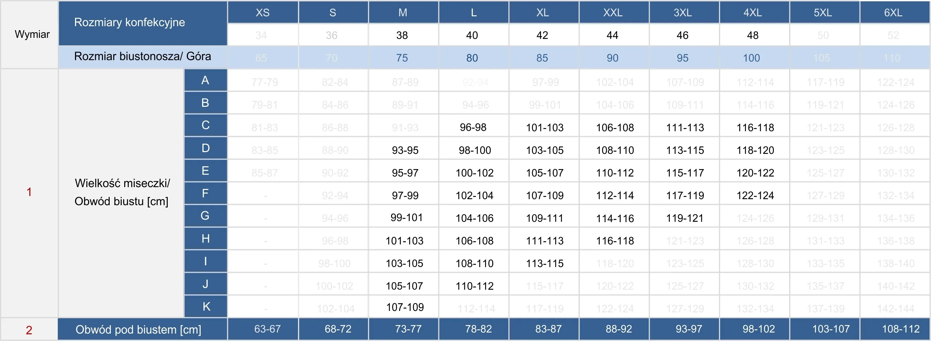Select the 6XL column header

click(893, 13)
